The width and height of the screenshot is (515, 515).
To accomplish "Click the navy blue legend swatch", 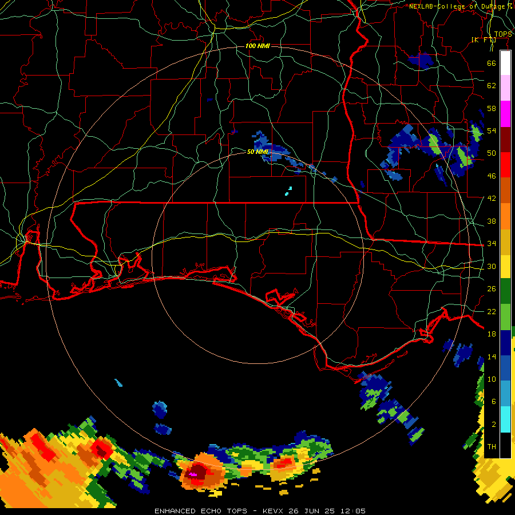I will click(505, 343).
